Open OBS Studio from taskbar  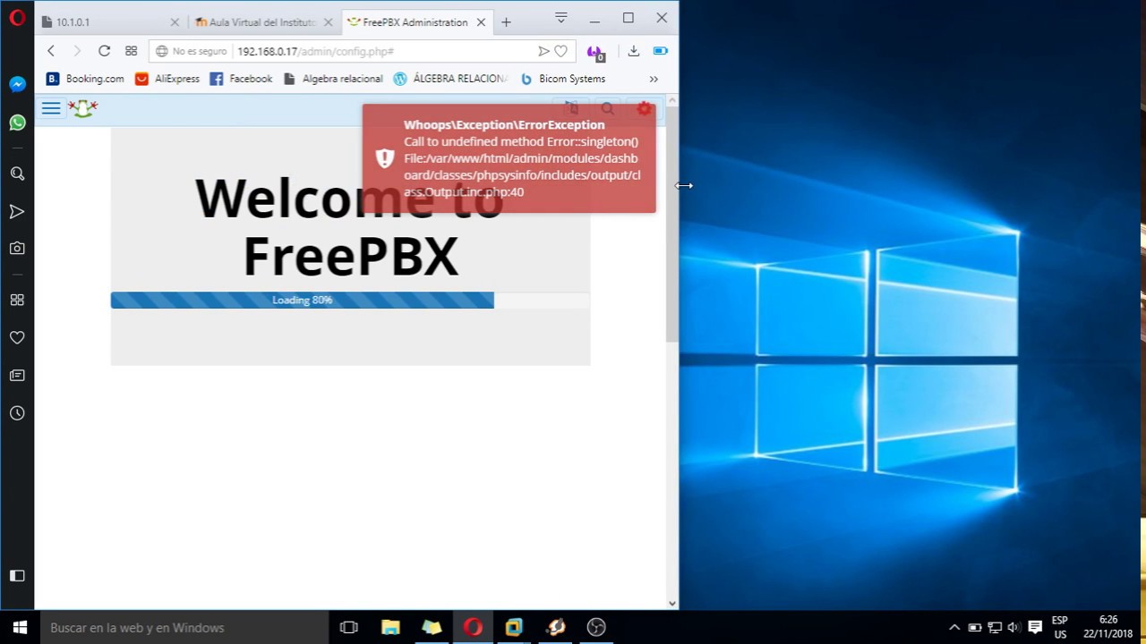[596, 627]
